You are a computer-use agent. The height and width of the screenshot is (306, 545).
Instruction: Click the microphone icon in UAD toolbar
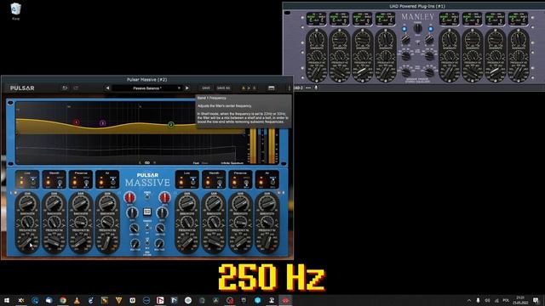tap(316, 88)
